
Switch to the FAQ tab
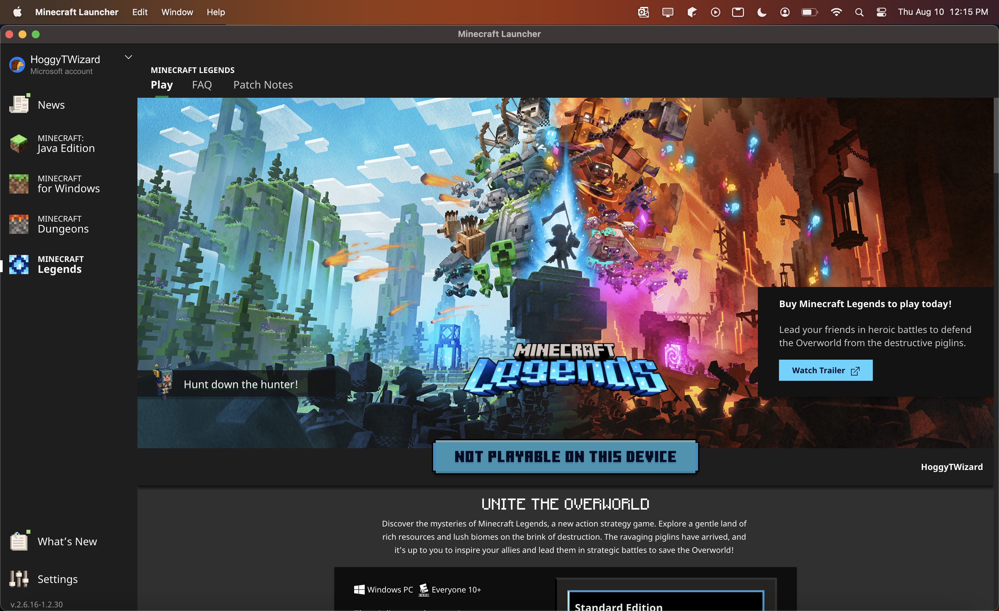(x=202, y=85)
